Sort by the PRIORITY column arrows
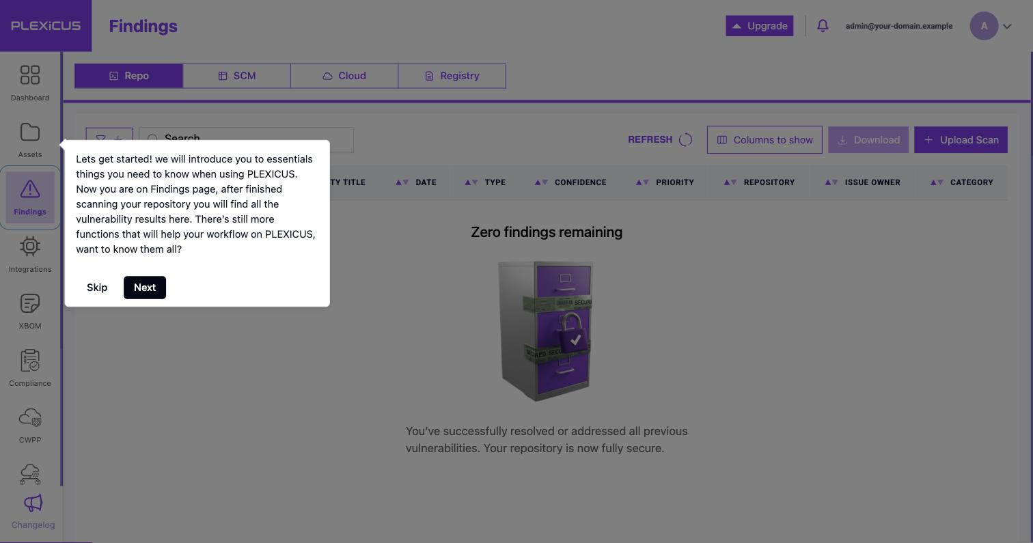This screenshot has width=1033, height=543. pyautogui.click(x=642, y=182)
